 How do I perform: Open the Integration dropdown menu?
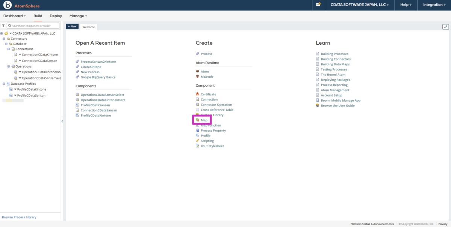[434, 5]
